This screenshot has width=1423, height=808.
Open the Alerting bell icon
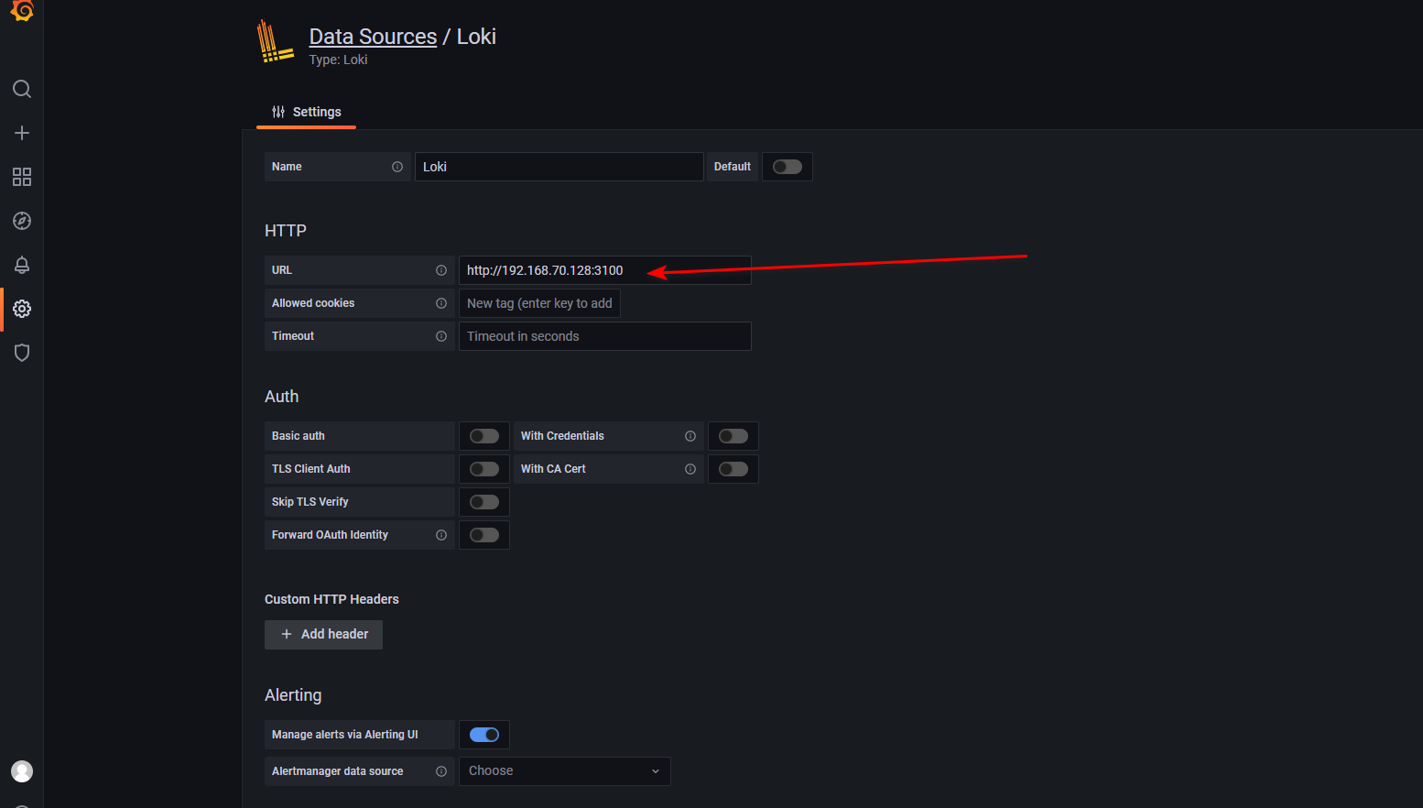pyautogui.click(x=22, y=265)
